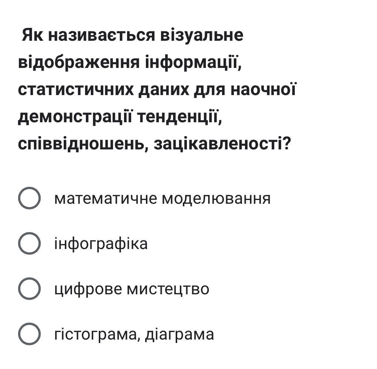Click the question line 'демонстрації тенденції,'

point(120,117)
